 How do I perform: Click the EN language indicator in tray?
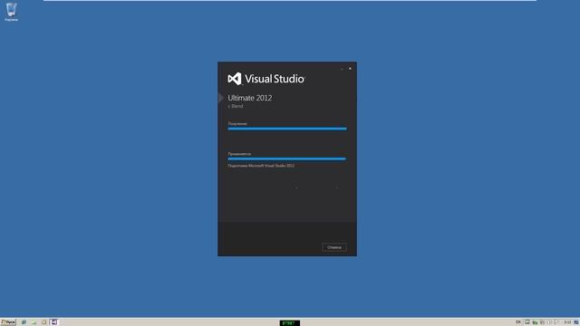point(518,322)
